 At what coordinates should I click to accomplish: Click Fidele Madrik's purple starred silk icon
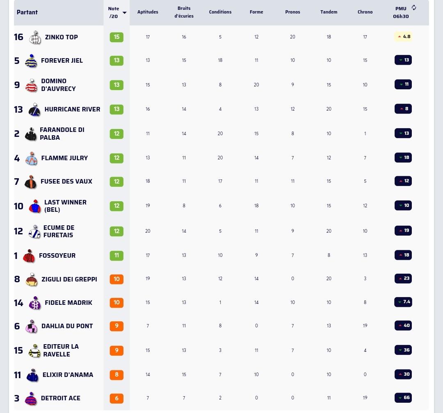[35, 303]
